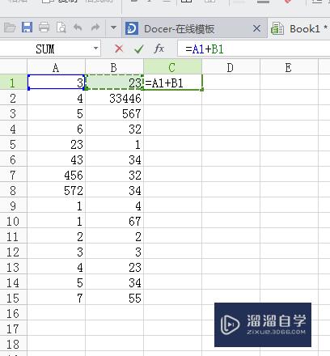Click cell B1 containing 23
330x356 pixels.
pos(114,82)
